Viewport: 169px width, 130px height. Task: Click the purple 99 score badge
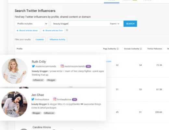click(74, 99)
